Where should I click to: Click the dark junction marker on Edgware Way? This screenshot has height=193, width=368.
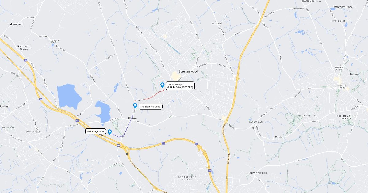click(127, 153)
